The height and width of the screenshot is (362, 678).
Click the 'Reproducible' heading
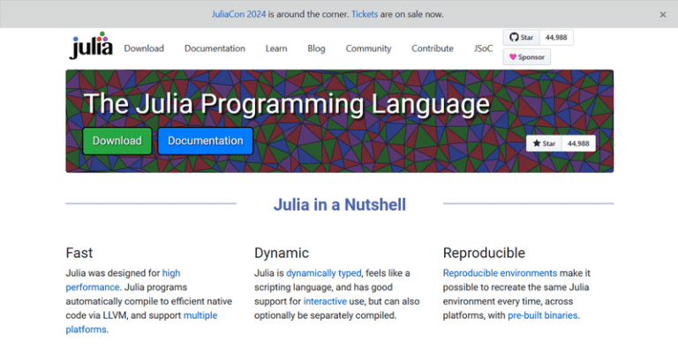pyautogui.click(x=484, y=253)
